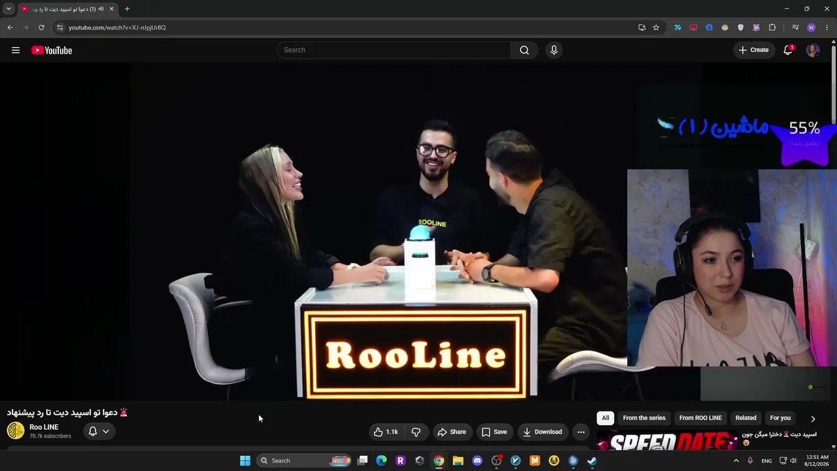Download the video with Download button

[x=543, y=432]
